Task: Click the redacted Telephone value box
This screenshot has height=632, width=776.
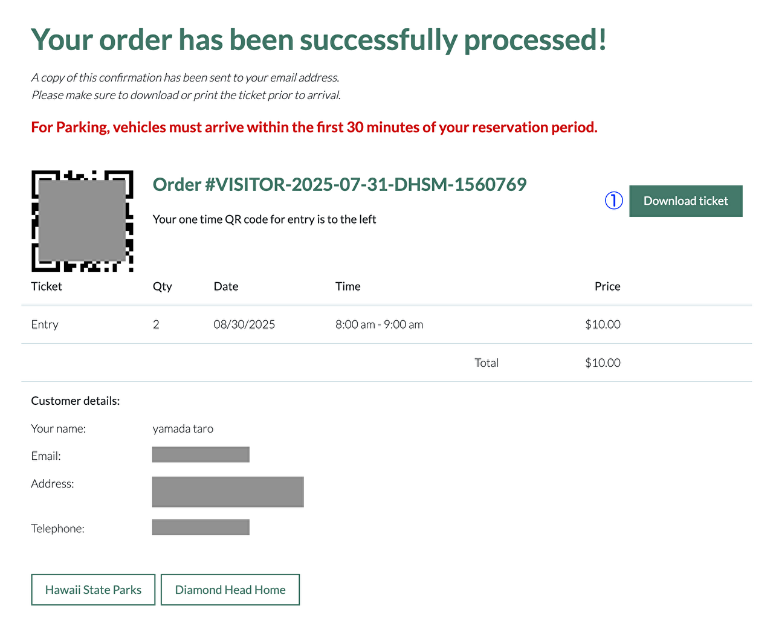Action: pos(201,527)
